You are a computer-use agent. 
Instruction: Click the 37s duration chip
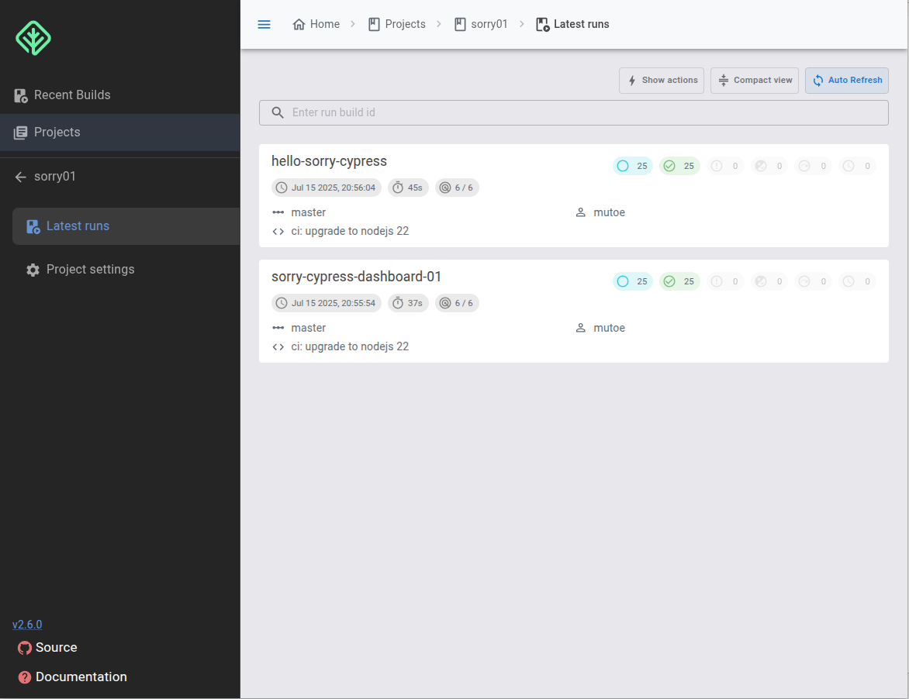(x=408, y=303)
